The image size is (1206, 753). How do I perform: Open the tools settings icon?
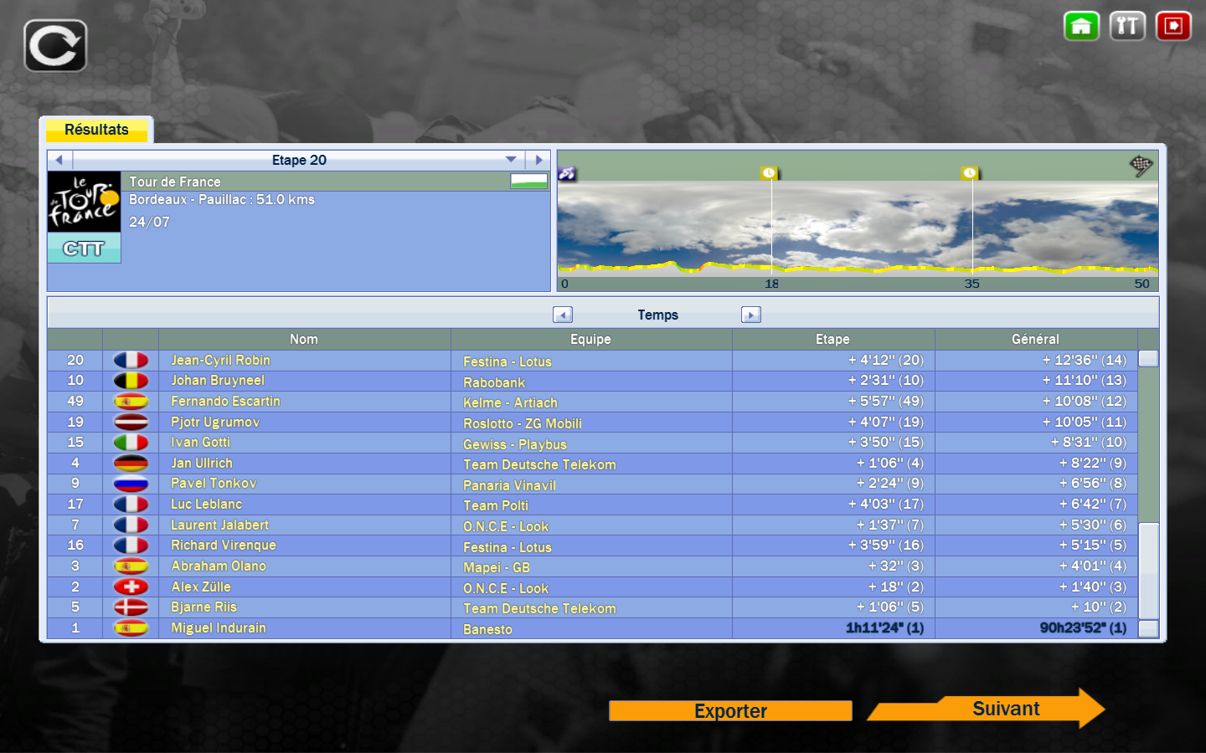pyautogui.click(x=1127, y=26)
